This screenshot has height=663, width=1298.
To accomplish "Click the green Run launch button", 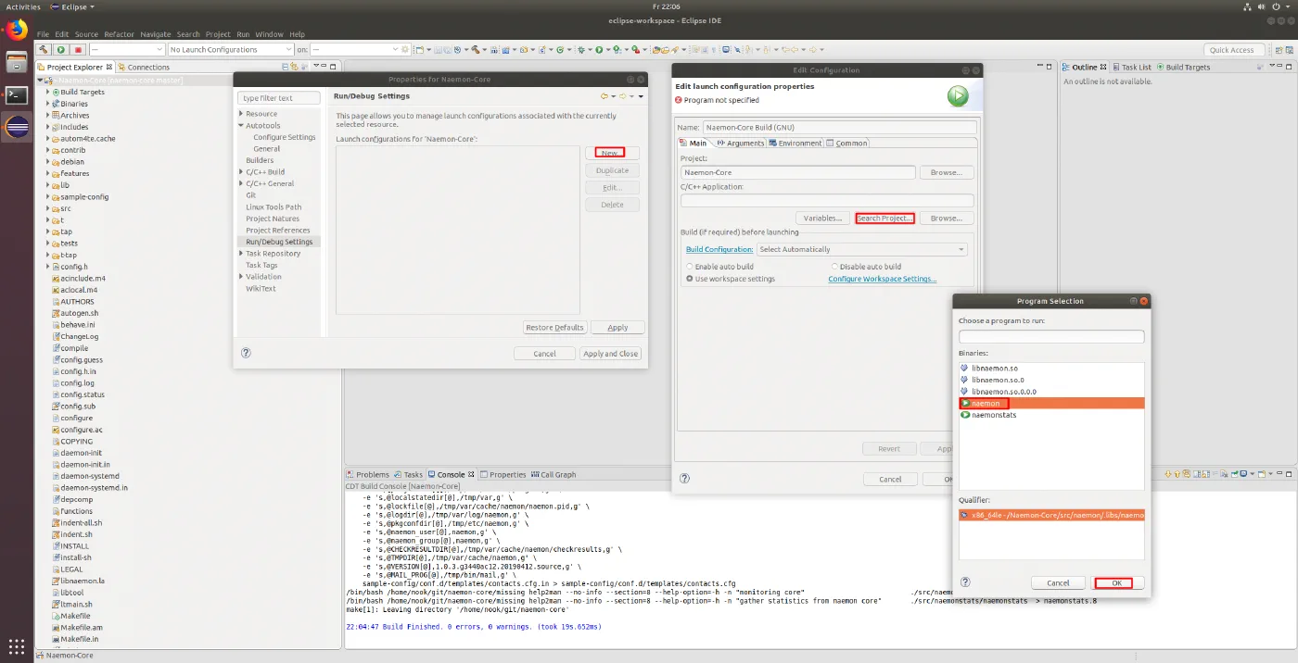I will click(61, 49).
